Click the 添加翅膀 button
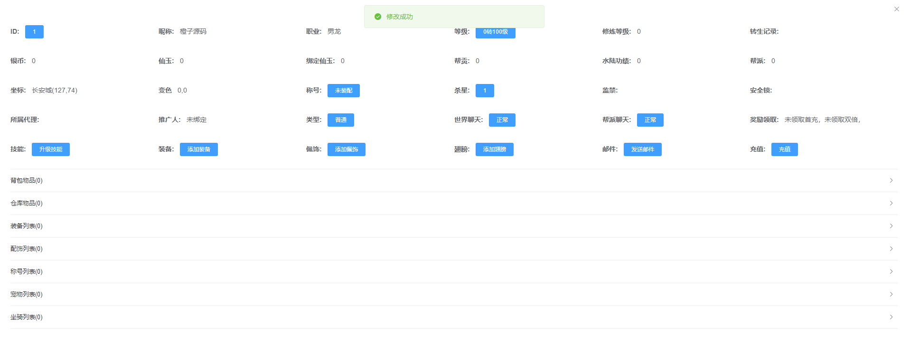910x343 pixels. coord(494,149)
